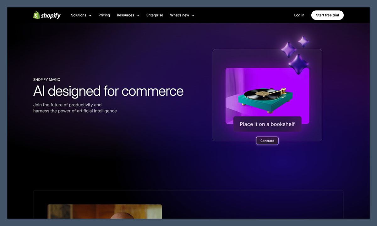Select the Solutions nav label
This screenshot has height=226, width=377.
(x=79, y=15)
